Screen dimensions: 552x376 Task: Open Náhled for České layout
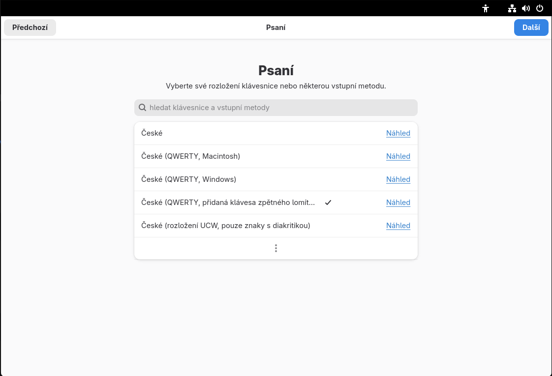(398, 133)
